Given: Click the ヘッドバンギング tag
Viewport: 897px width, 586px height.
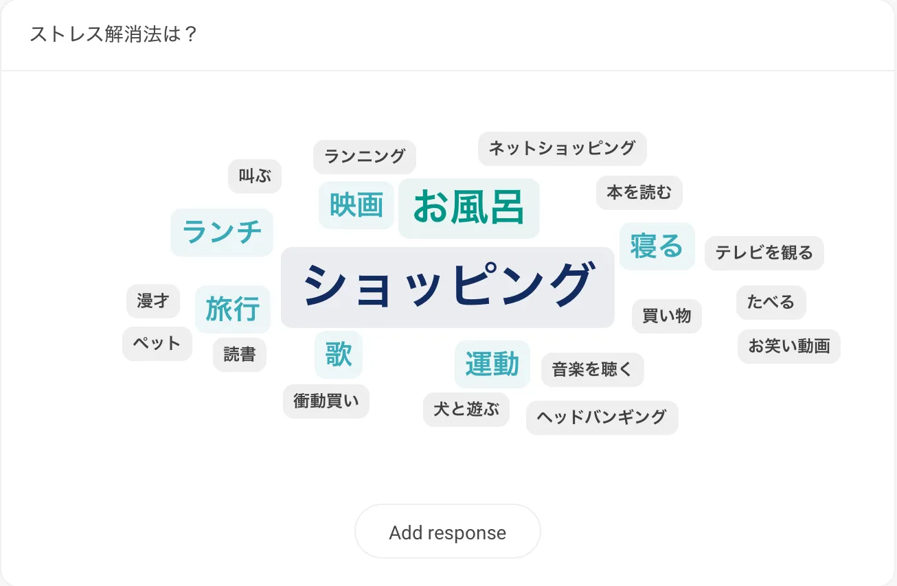Looking at the screenshot, I should [x=602, y=417].
